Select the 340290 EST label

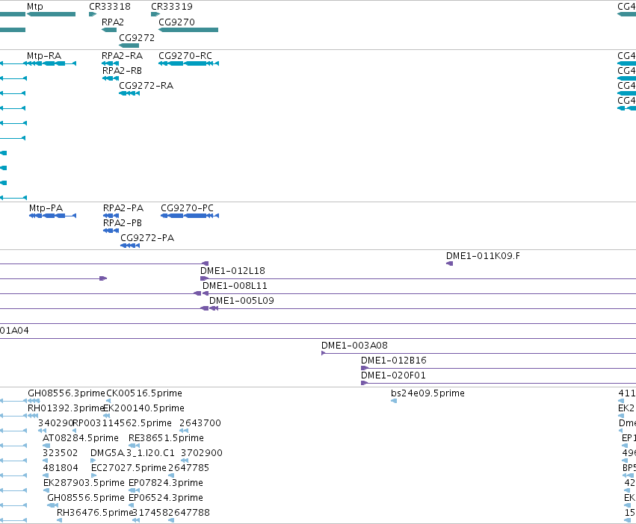(55, 423)
